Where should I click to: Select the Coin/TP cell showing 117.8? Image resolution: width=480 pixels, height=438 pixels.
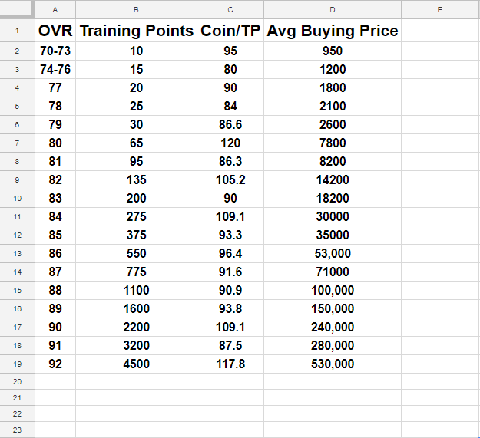coord(230,364)
